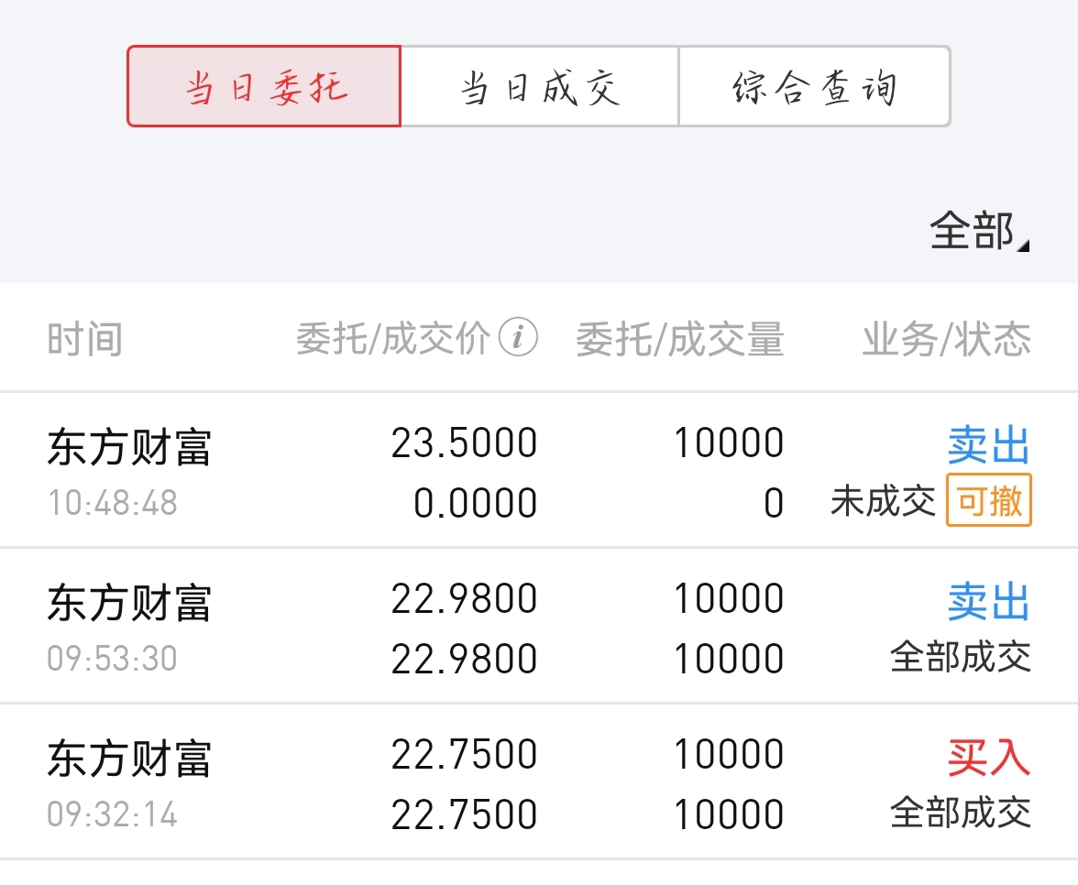The height and width of the screenshot is (885, 1078).
Task: Click 全部成交 status of 22.7500 order
Action: click(961, 813)
